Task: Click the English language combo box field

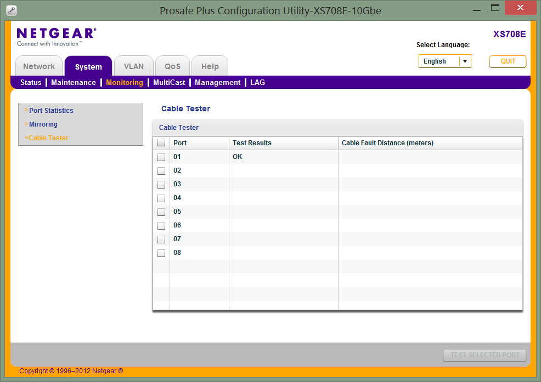Action: pos(445,61)
